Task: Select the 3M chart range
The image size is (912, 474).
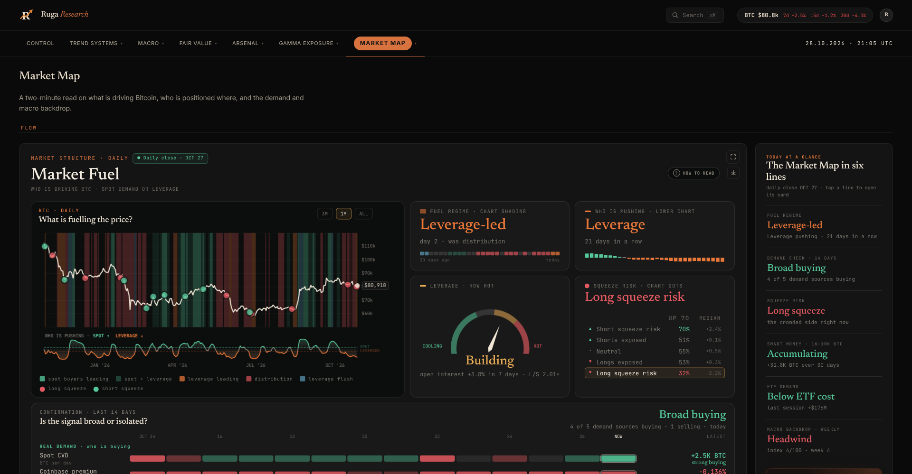Action: point(325,214)
